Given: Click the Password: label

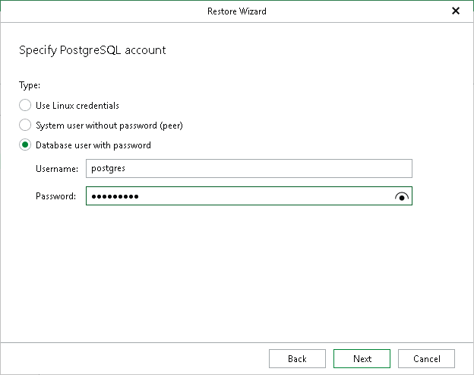Looking at the screenshot, I should coord(55,196).
